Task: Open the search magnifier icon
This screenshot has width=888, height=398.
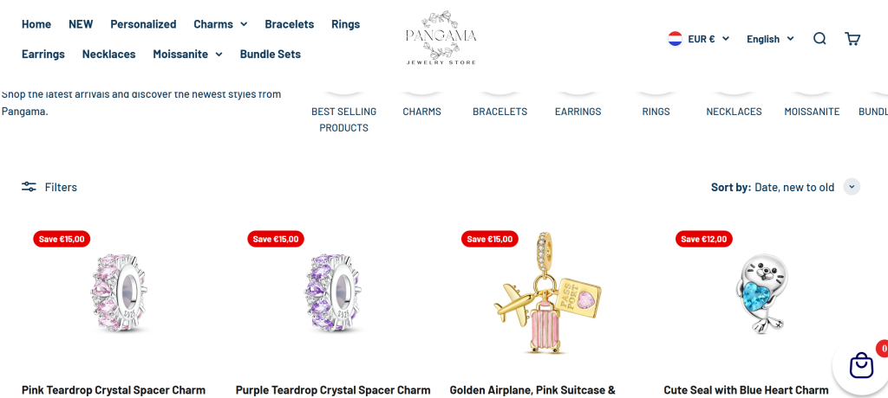Action: coord(819,38)
